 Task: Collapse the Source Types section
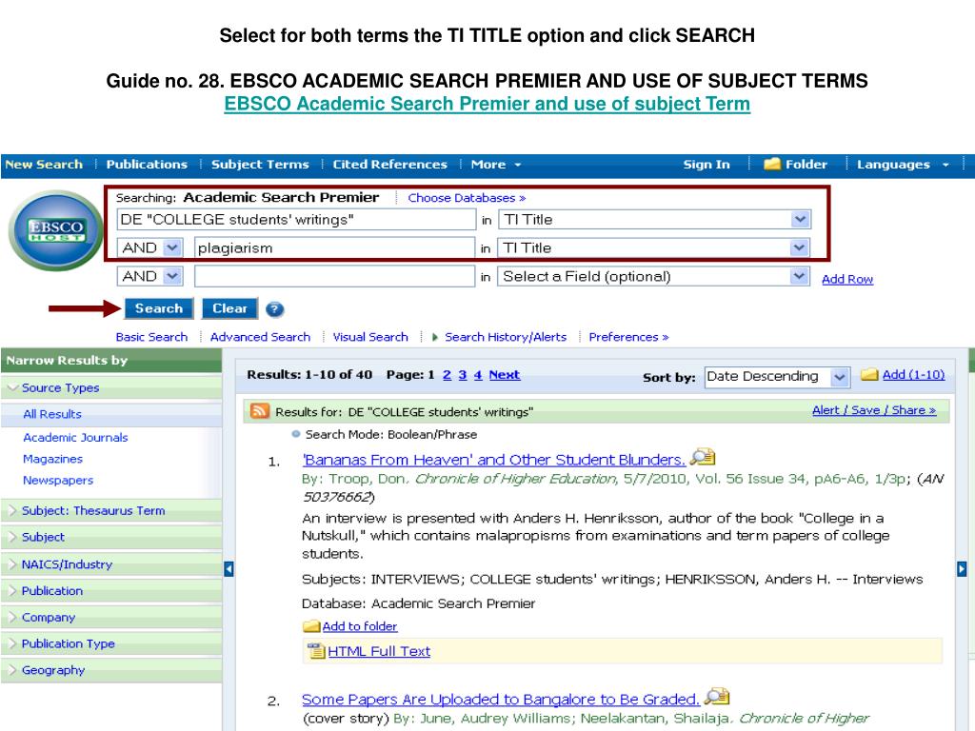pyautogui.click(x=12, y=388)
